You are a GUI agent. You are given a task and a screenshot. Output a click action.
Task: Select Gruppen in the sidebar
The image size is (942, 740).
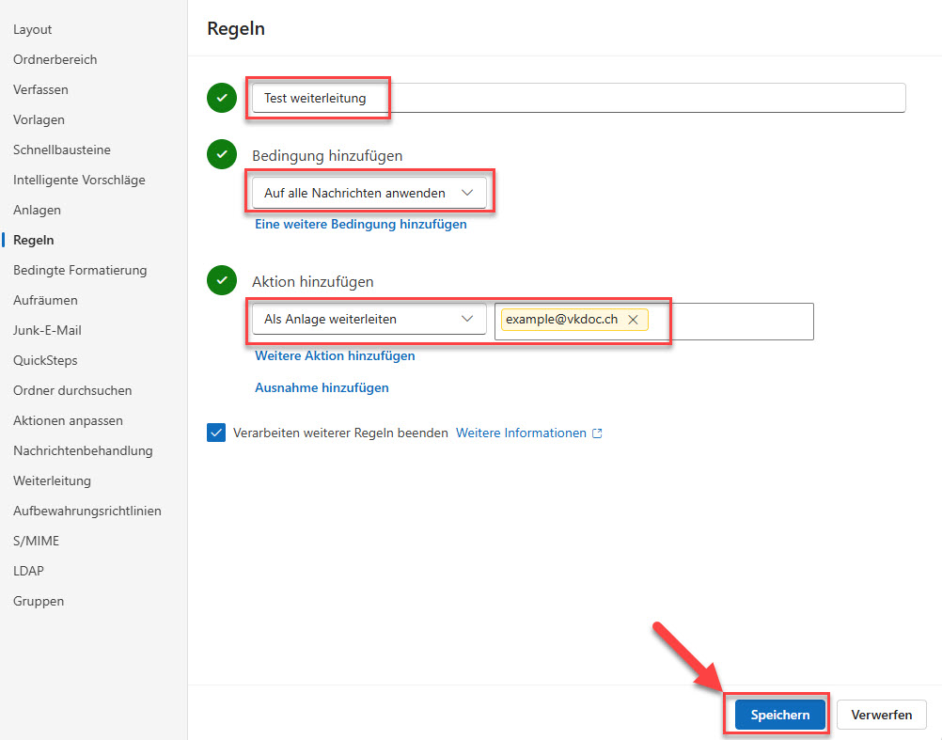39,601
